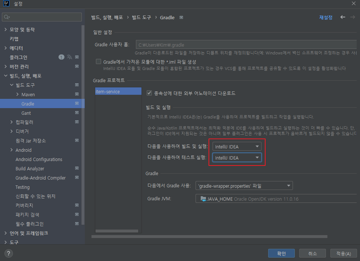Click the project-level icon on 플러그인 row
Screen dimensions: 360x261
tap(77, 57)
